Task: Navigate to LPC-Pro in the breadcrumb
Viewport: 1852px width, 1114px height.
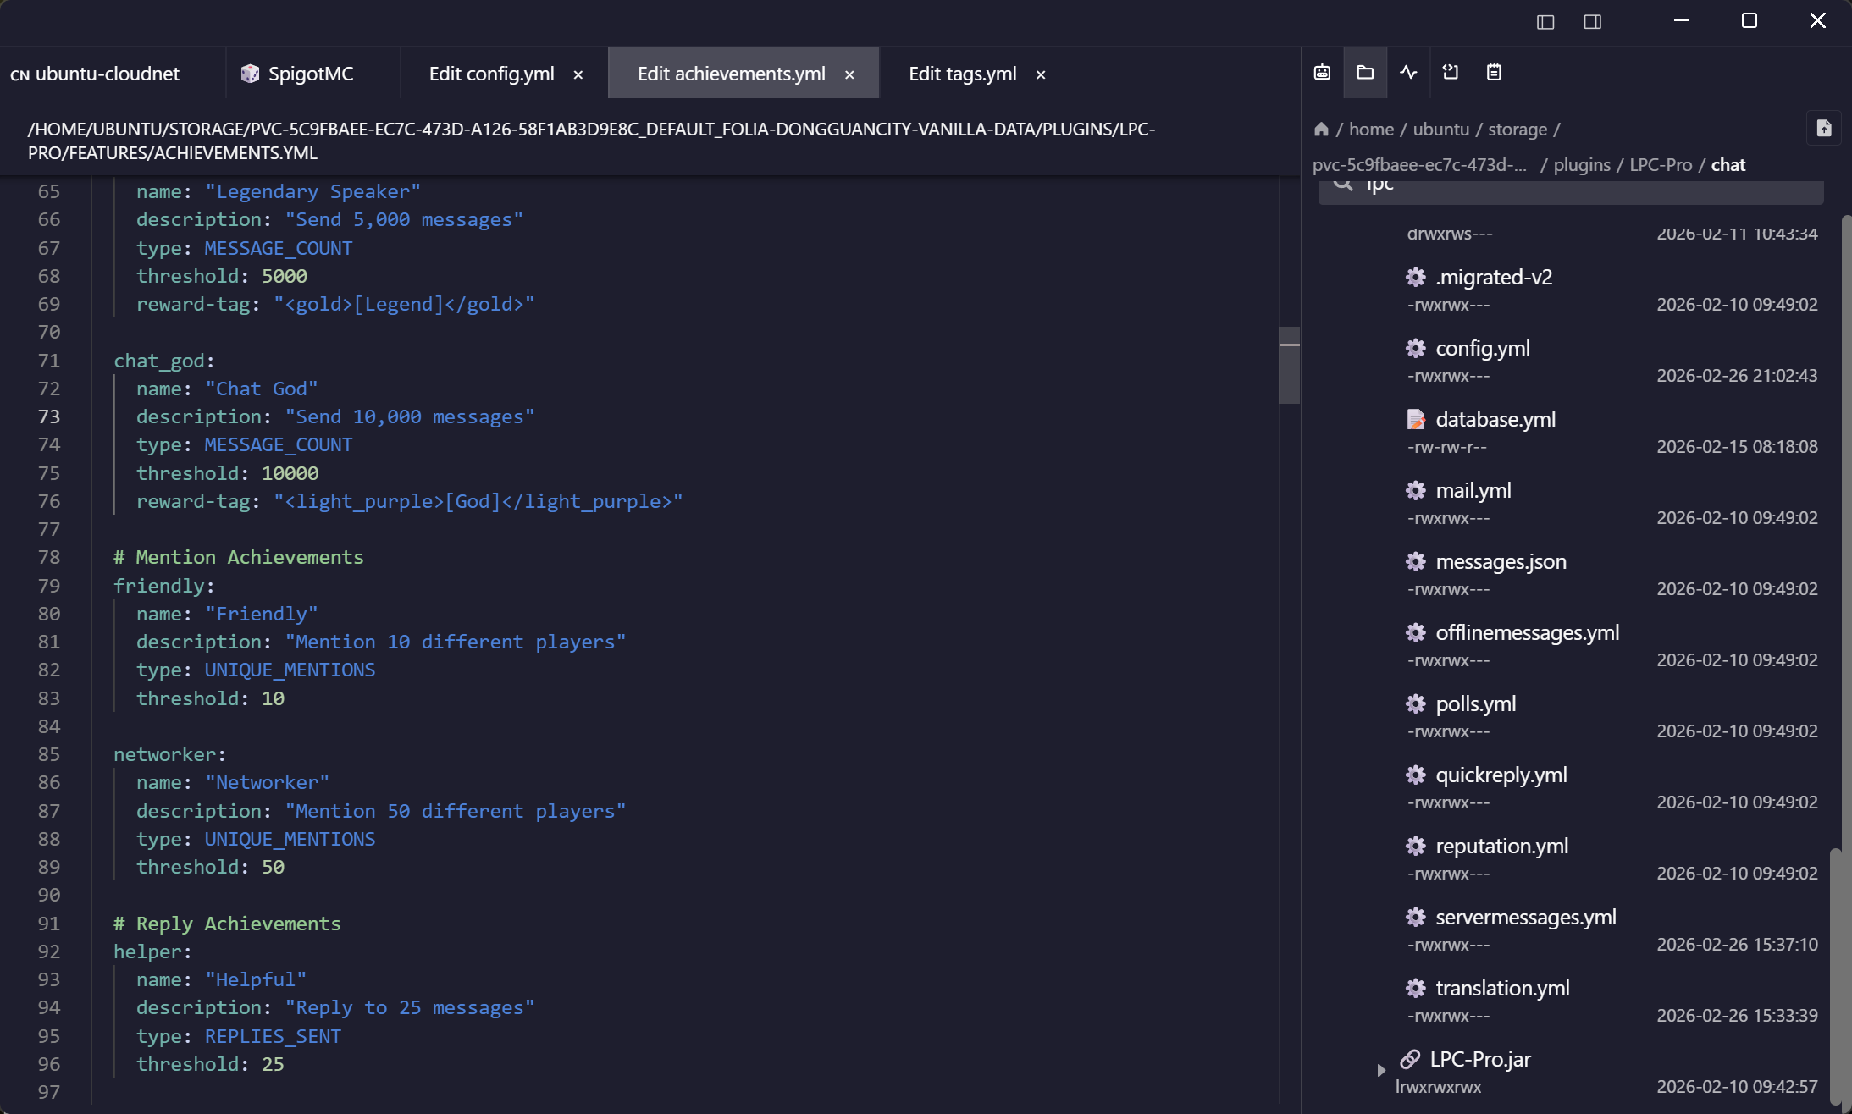Action: (x=1661, y=165)
